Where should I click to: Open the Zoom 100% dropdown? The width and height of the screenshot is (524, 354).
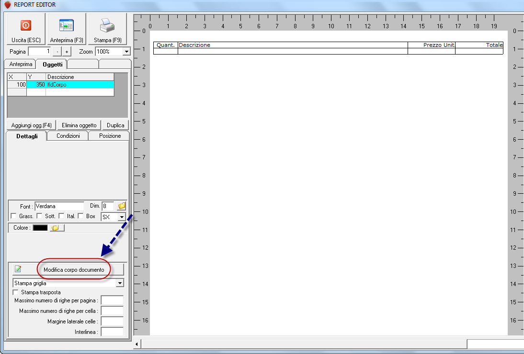click(x=126, y=52)
